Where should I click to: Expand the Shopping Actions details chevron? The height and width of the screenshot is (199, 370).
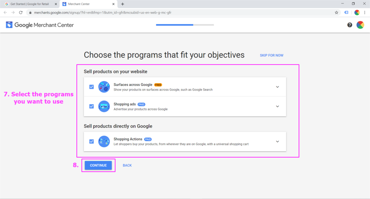[x=277, y=142]
